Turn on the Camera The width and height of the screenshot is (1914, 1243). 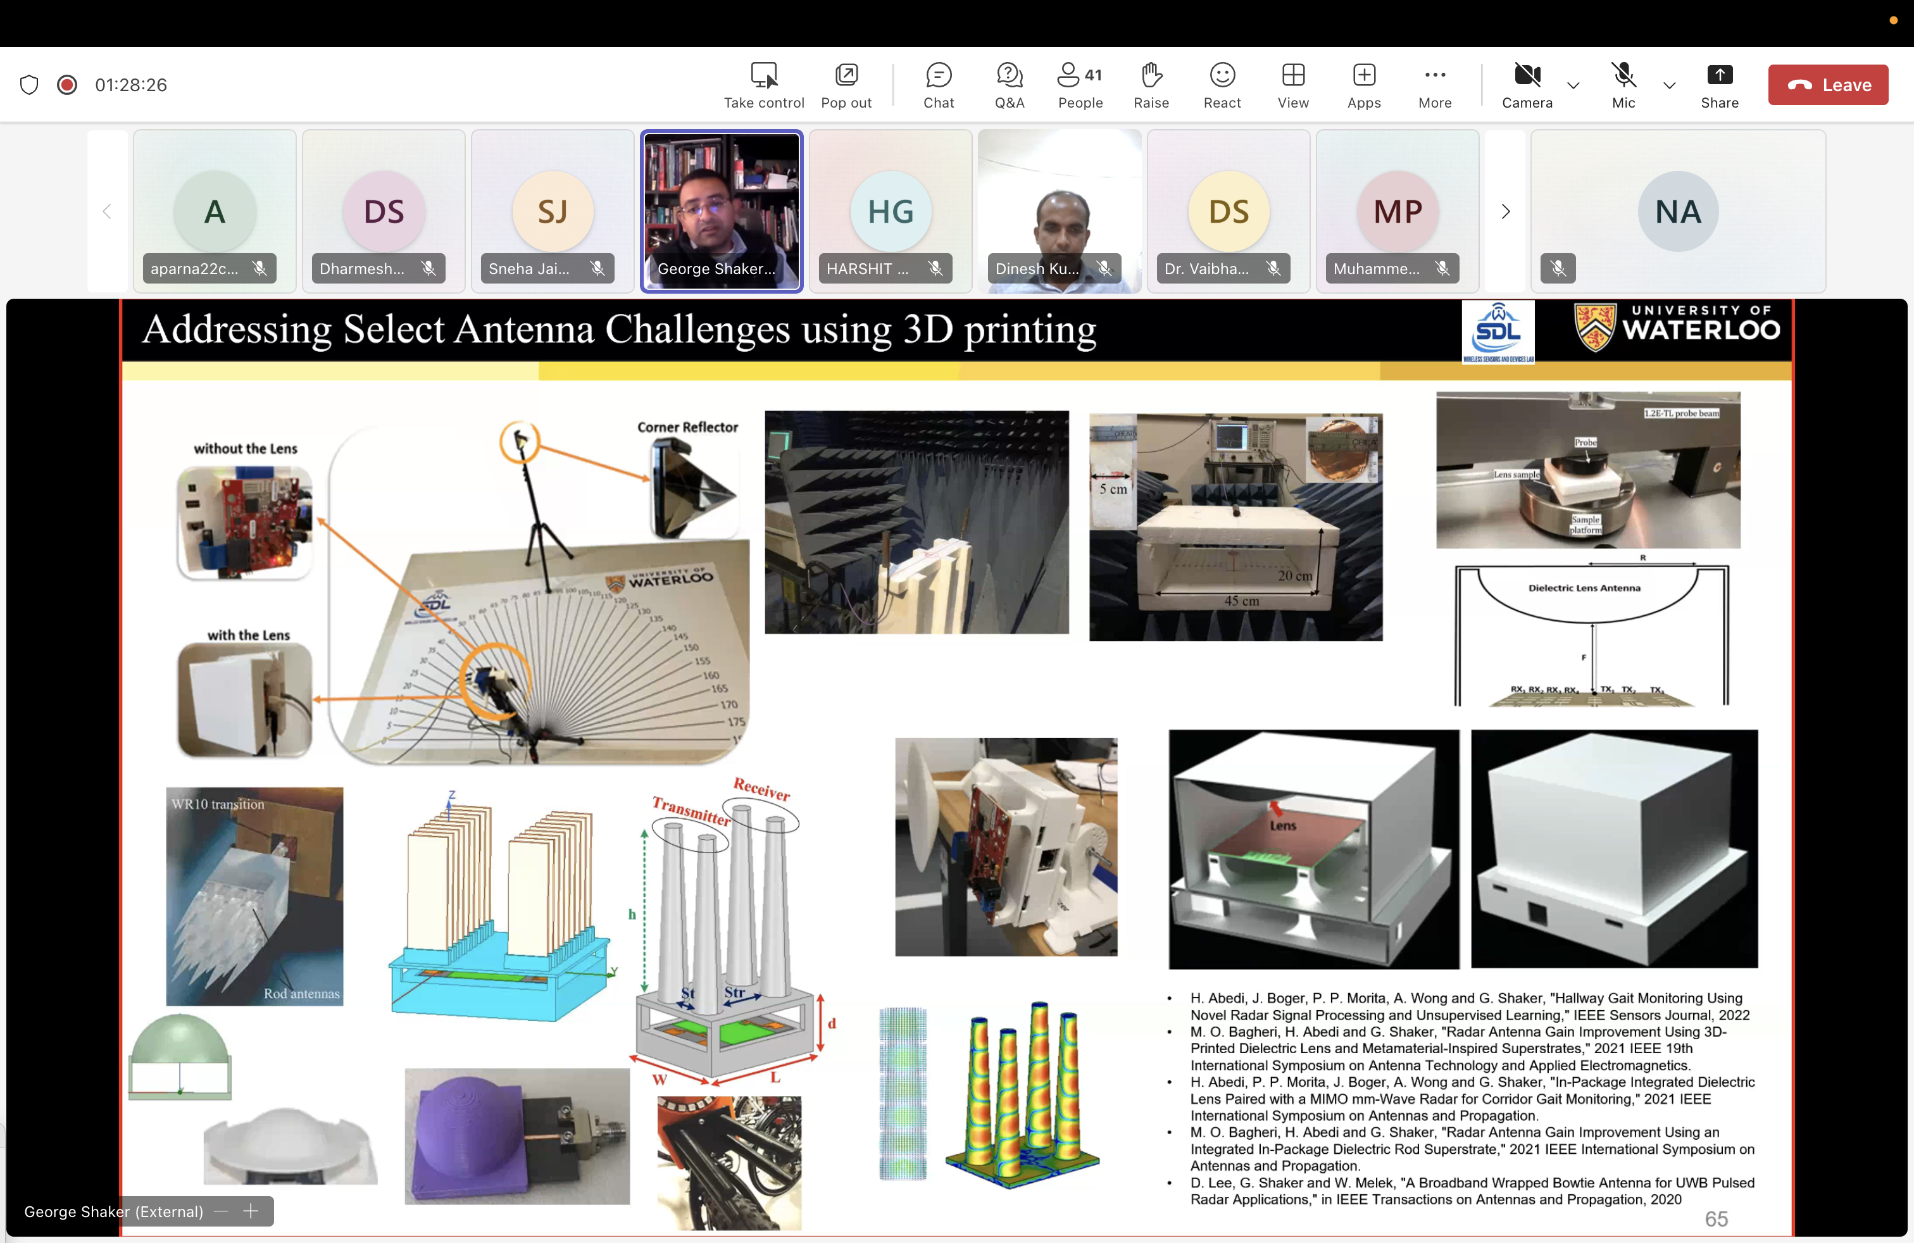pyautogui.click(x=1525, y=84)
